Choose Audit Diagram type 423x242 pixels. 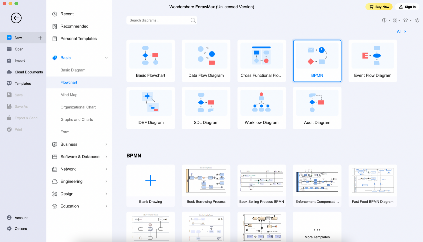coord(317,108)
